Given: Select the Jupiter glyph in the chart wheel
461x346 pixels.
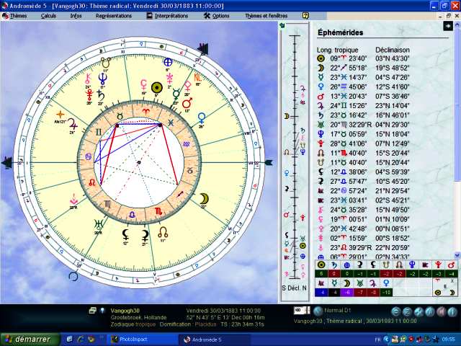Looking at the screenshot, I should pos(72,123).
